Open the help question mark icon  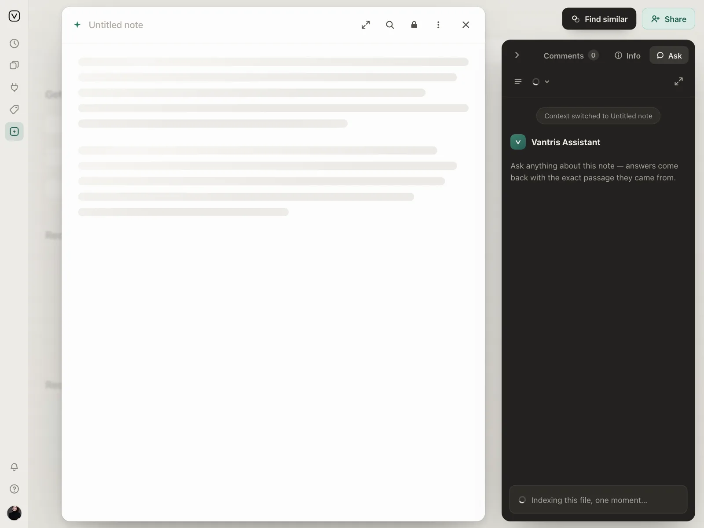(14, 489)
